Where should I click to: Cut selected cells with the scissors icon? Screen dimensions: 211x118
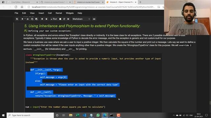28,19
